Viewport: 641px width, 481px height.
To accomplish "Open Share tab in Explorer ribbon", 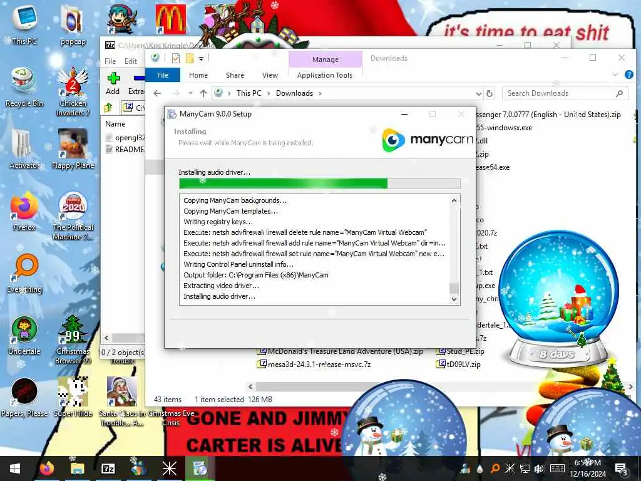I will click(235, 75).
